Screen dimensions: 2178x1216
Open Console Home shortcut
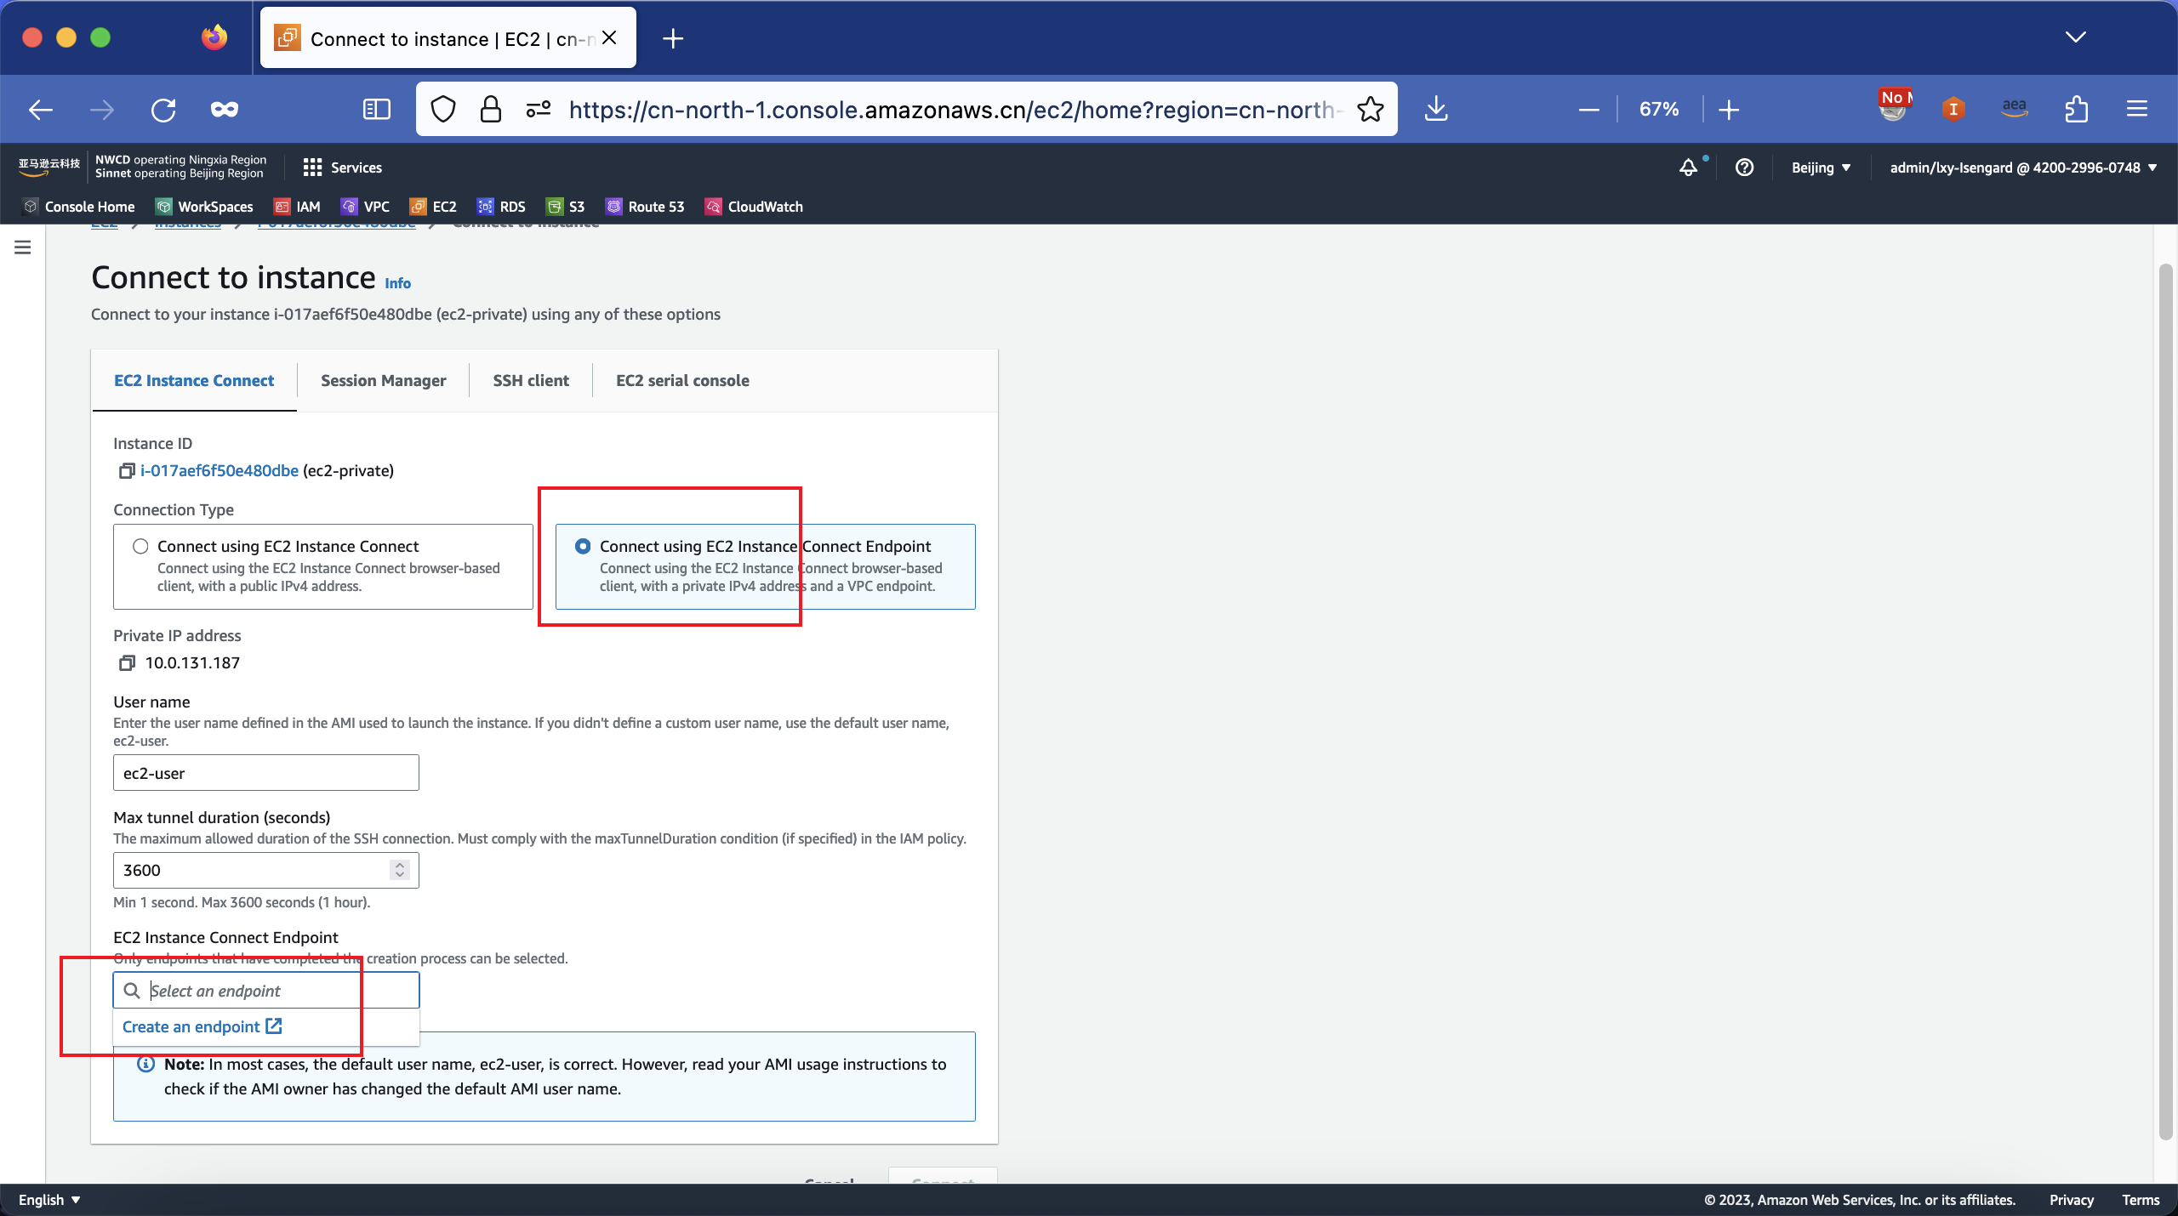coord(79,207)
